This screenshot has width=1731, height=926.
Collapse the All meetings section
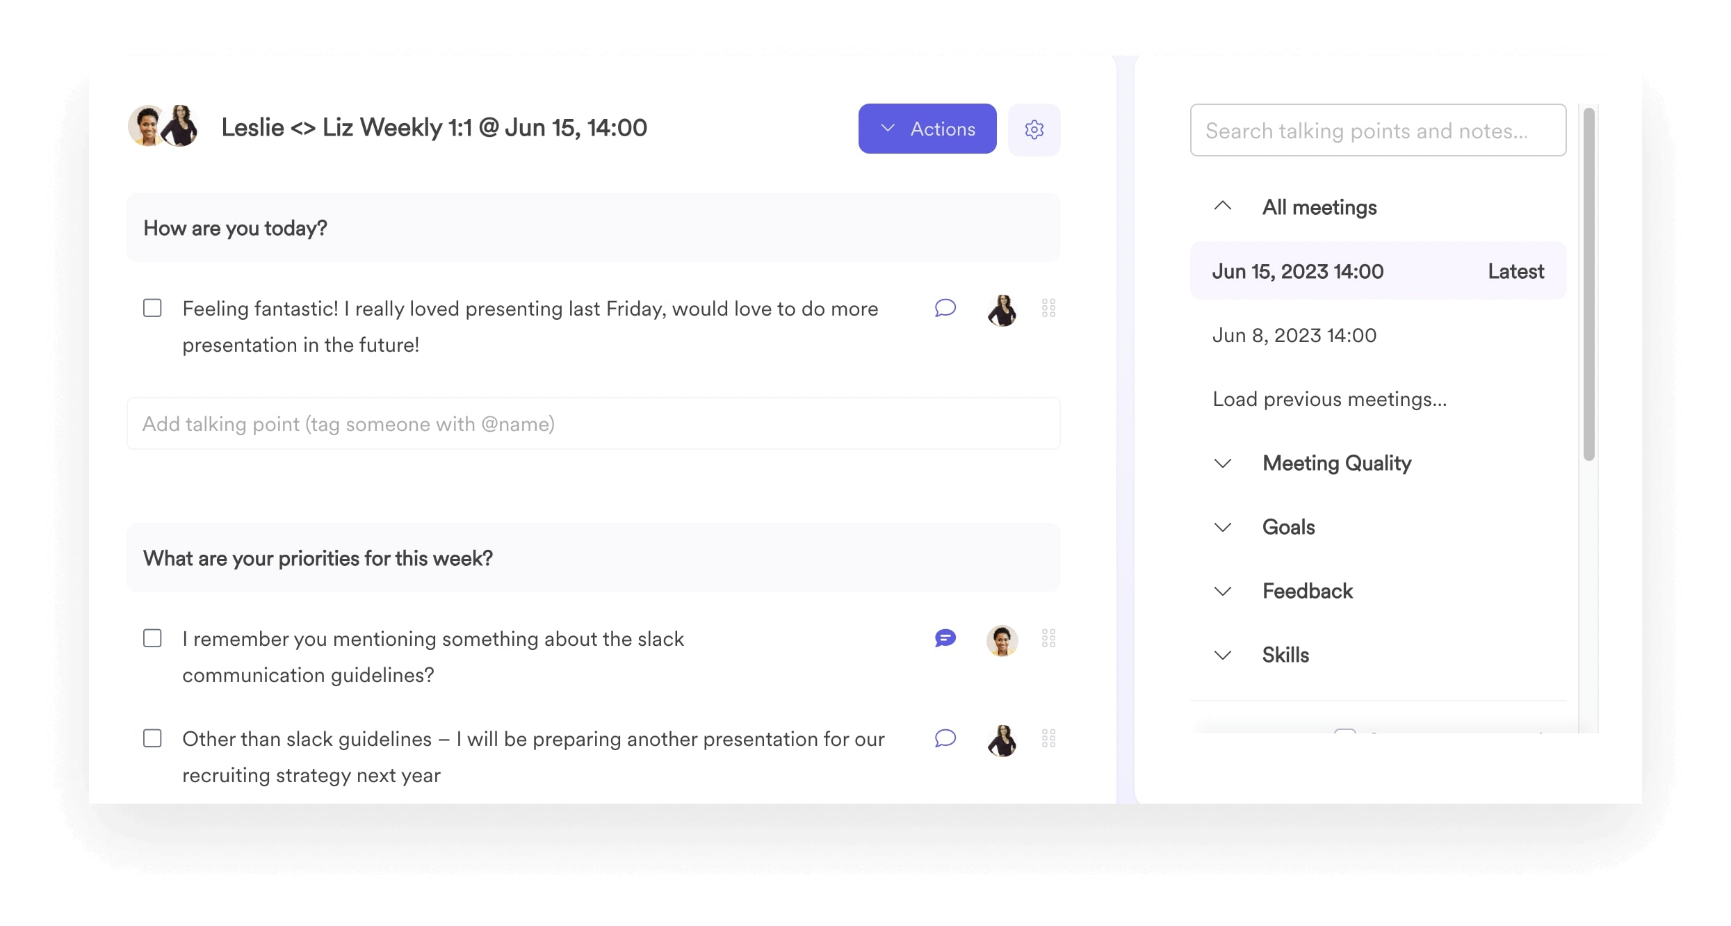click(x=1223, y=207)
